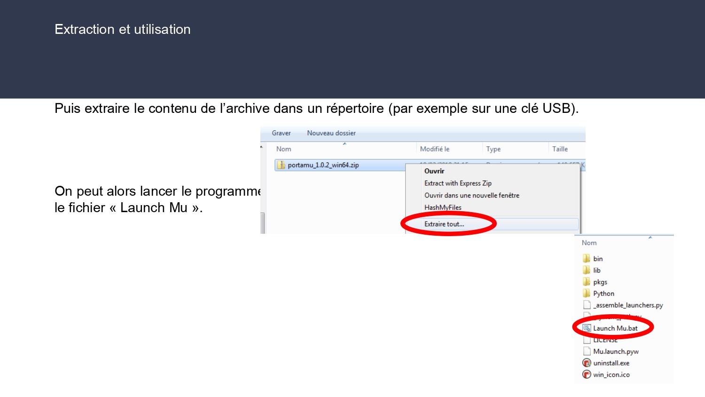This screenshot has height=397, width=705.
Task: Click the bin folder icon
Action: pyautogui.click(x=586, y=259)
